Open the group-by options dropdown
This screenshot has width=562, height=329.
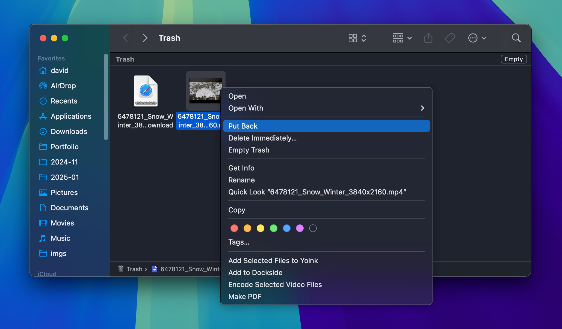point(402,38)
